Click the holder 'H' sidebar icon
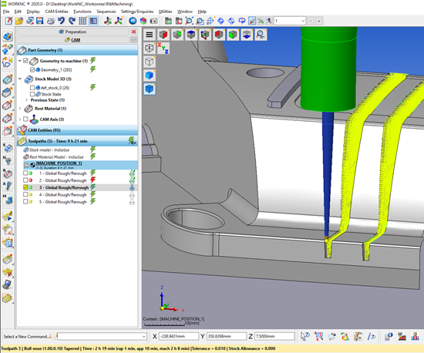 tap(8, 161)
